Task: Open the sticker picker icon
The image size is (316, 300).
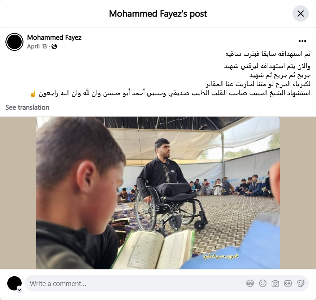Action: click(x=300, y=283)
